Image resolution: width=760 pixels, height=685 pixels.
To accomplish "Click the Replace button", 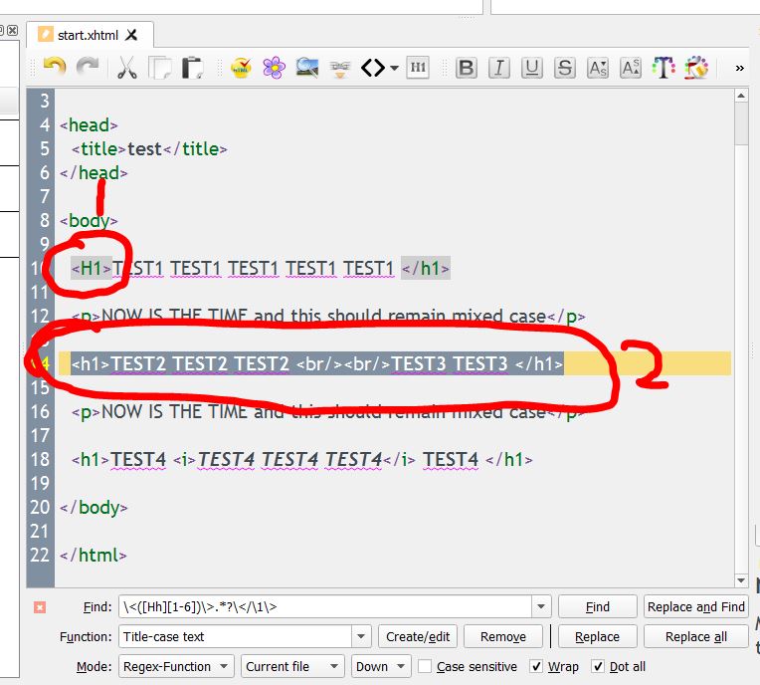I will tap(597, 636).
